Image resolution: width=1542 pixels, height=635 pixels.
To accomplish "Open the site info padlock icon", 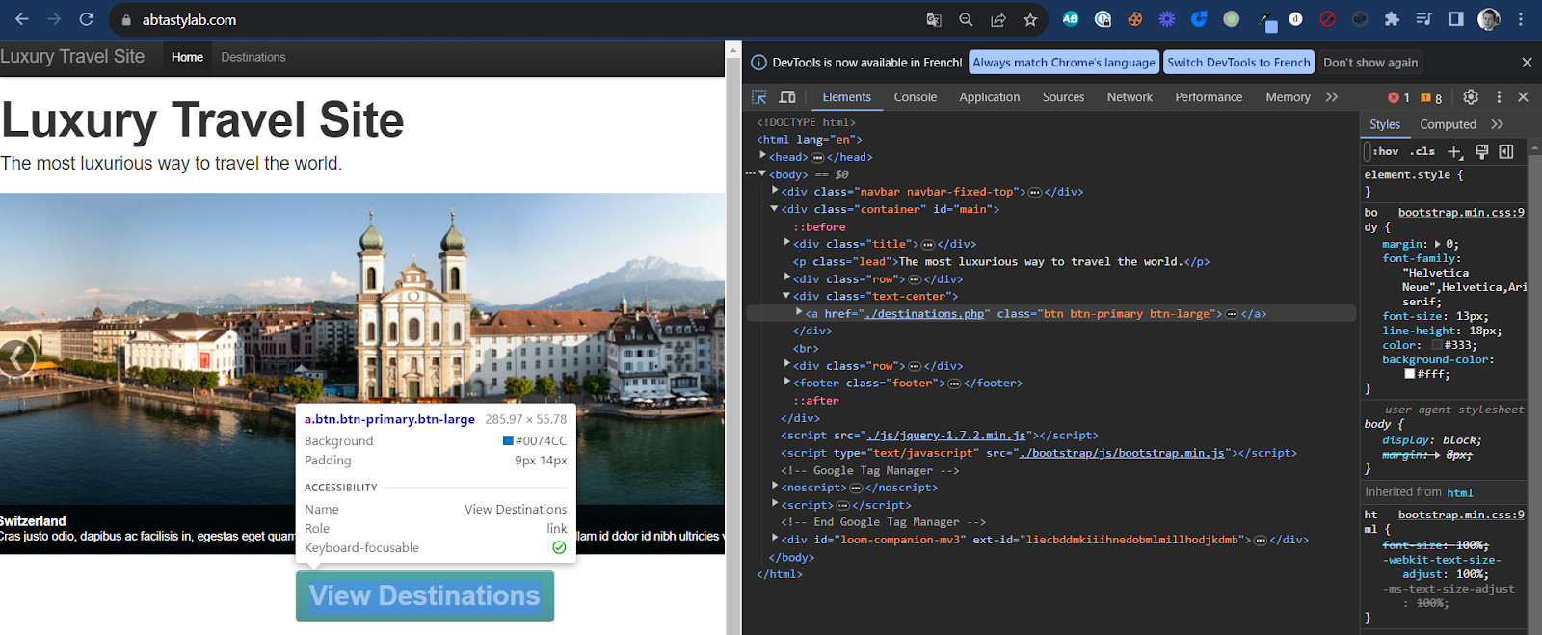I will [126, 19].
